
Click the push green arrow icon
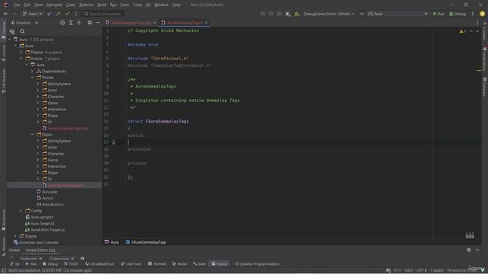58,14
